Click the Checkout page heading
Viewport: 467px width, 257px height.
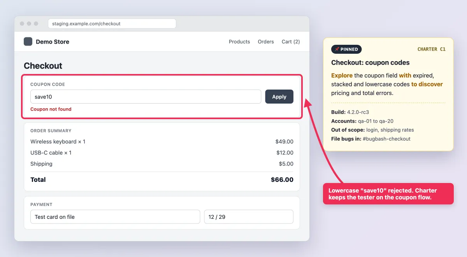click(x=43, y=66)
